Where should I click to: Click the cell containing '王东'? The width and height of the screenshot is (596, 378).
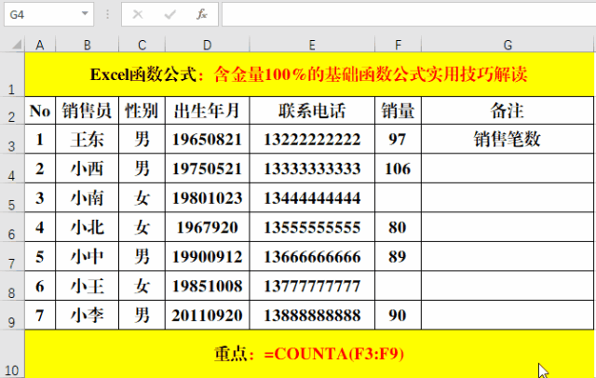point(87,139)
